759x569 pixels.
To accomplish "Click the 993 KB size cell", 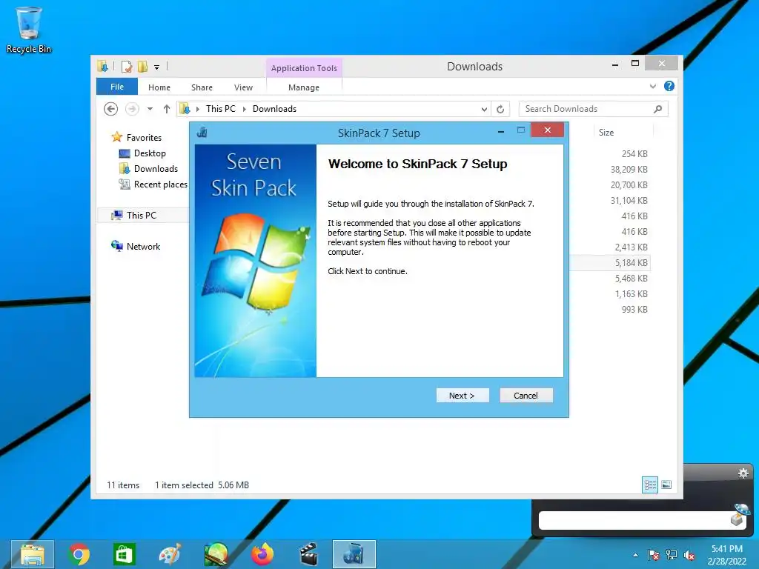I will [x=634, y=309].
